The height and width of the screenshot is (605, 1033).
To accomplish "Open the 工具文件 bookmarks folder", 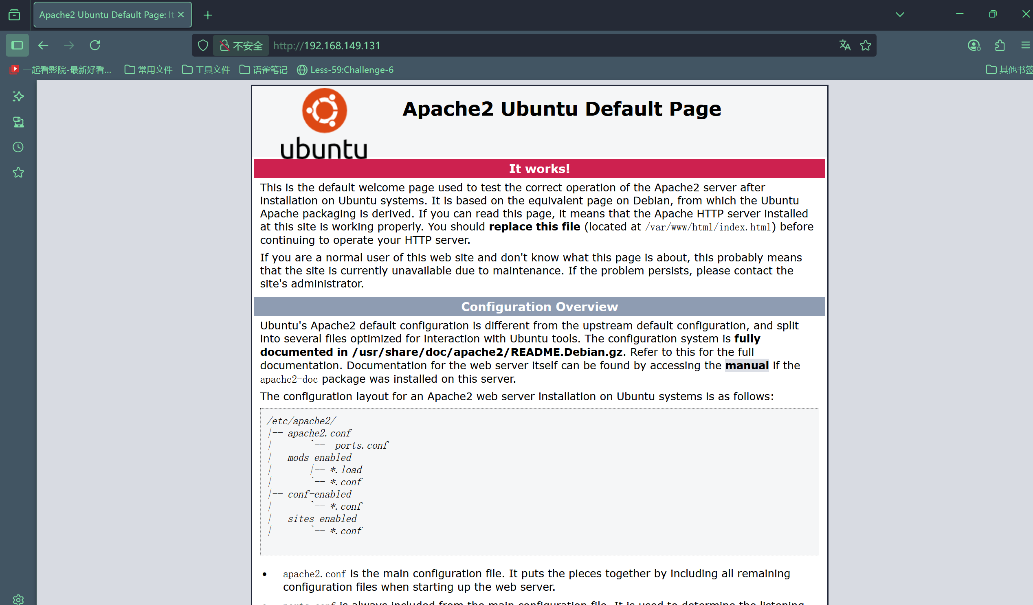I will [x=206, y=70].
